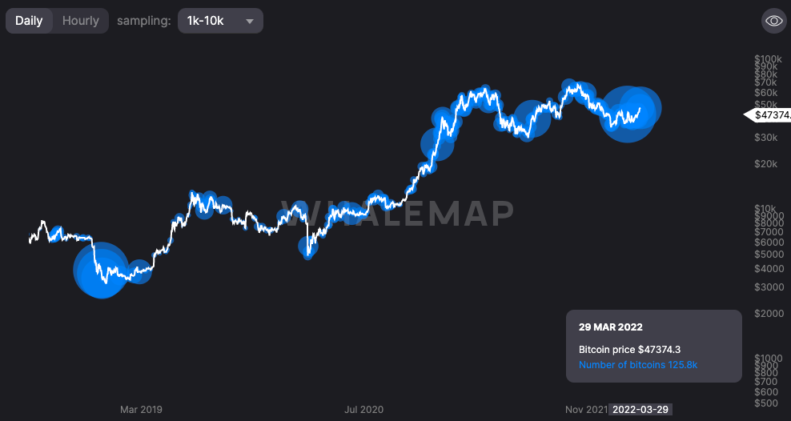Select the Mar 2019 axis label
The image size is (791, 421).
[141, 410]
